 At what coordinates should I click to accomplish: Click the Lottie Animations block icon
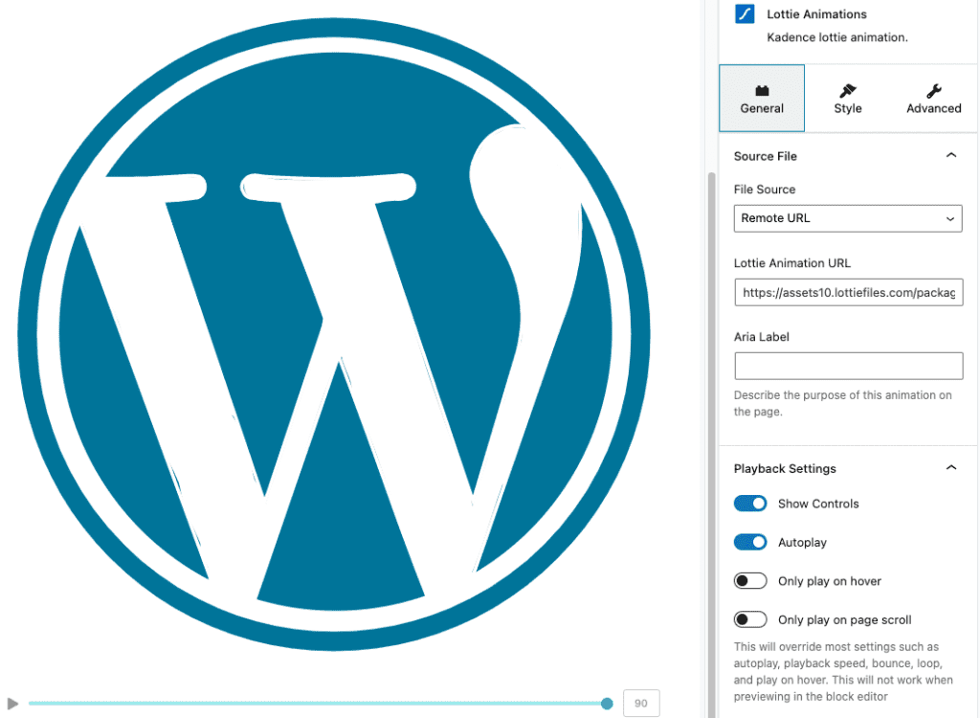click(745, 13)
